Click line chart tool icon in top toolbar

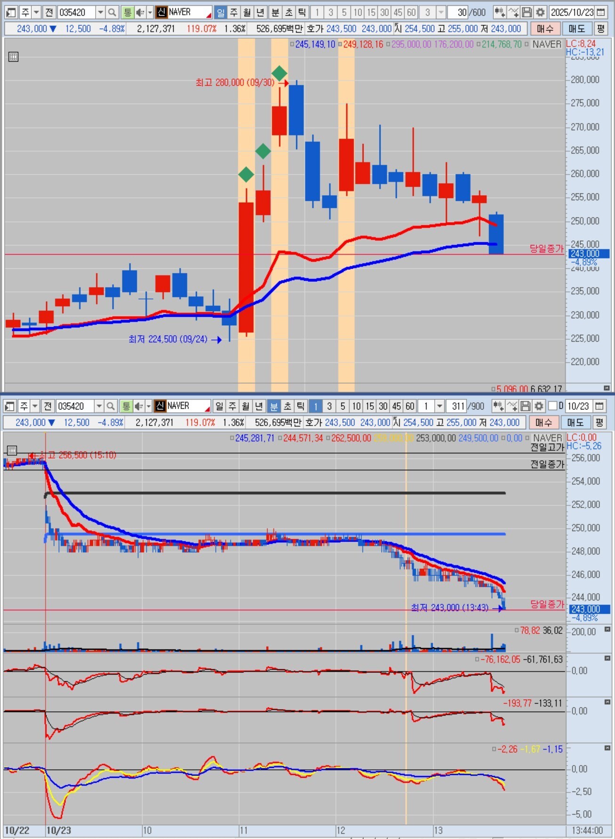pos(514,12)
